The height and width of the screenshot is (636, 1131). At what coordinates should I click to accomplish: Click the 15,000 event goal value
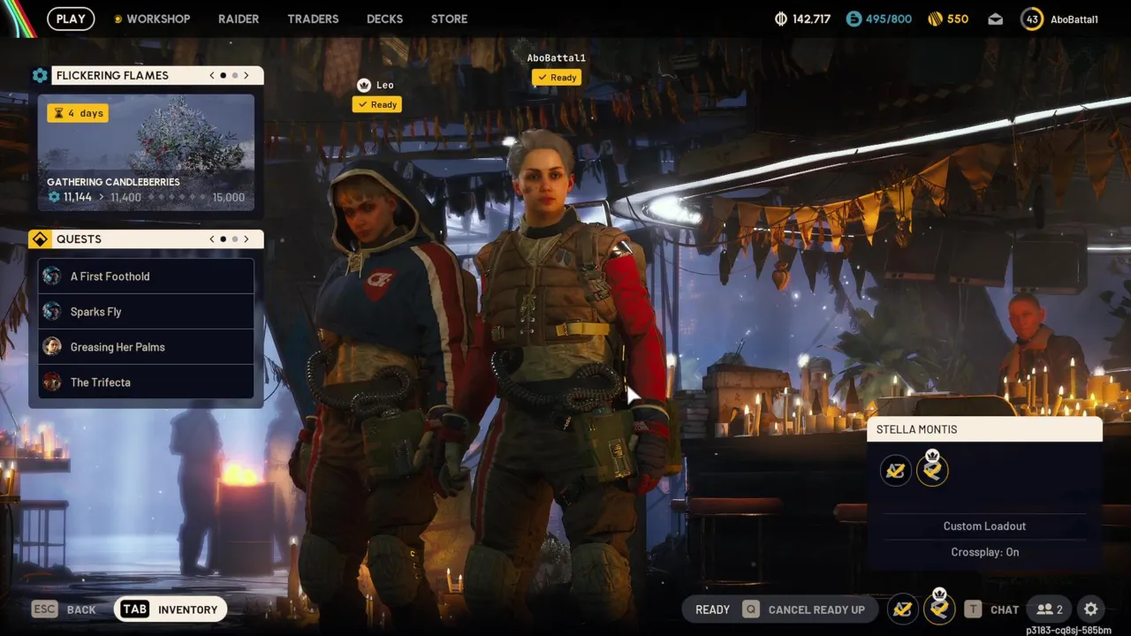click(x=229, y=197)
